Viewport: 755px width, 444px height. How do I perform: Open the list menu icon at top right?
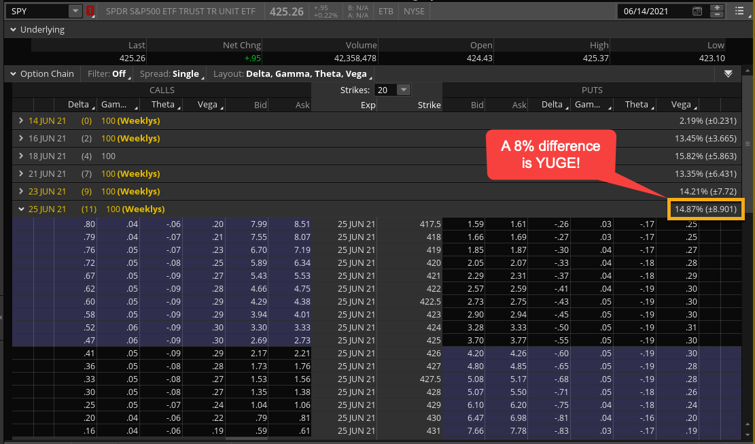[739, 11]
